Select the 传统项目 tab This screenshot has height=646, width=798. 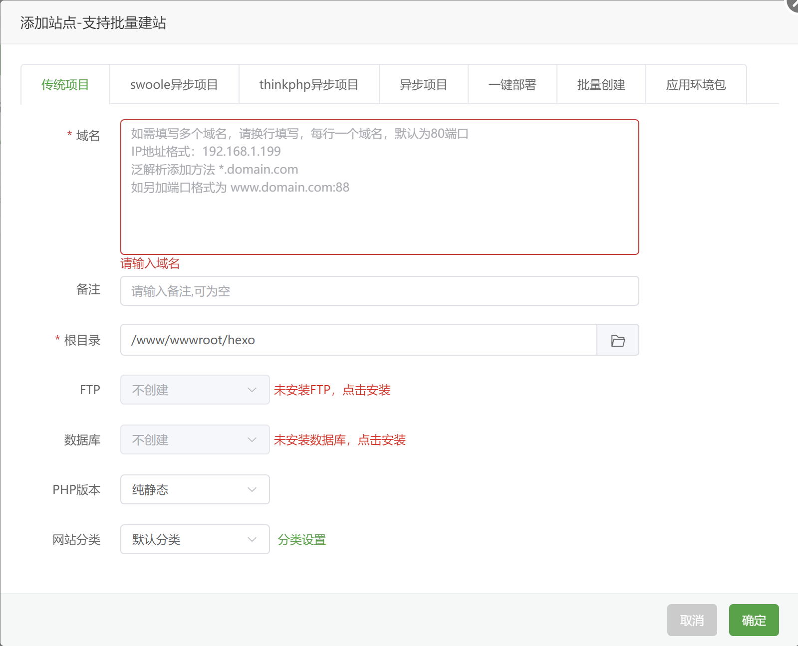tap(65, 85)
